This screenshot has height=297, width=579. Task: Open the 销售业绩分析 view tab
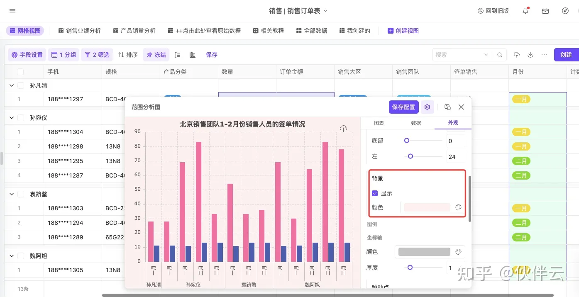(79, 31)
